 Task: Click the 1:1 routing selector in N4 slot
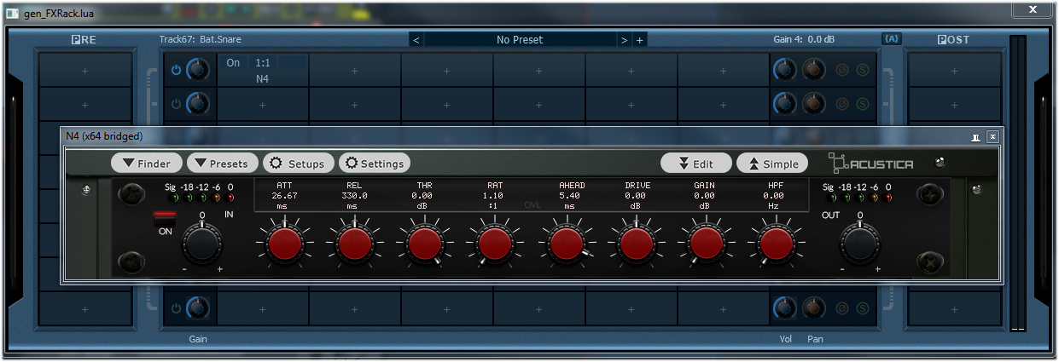pos(263,63)
